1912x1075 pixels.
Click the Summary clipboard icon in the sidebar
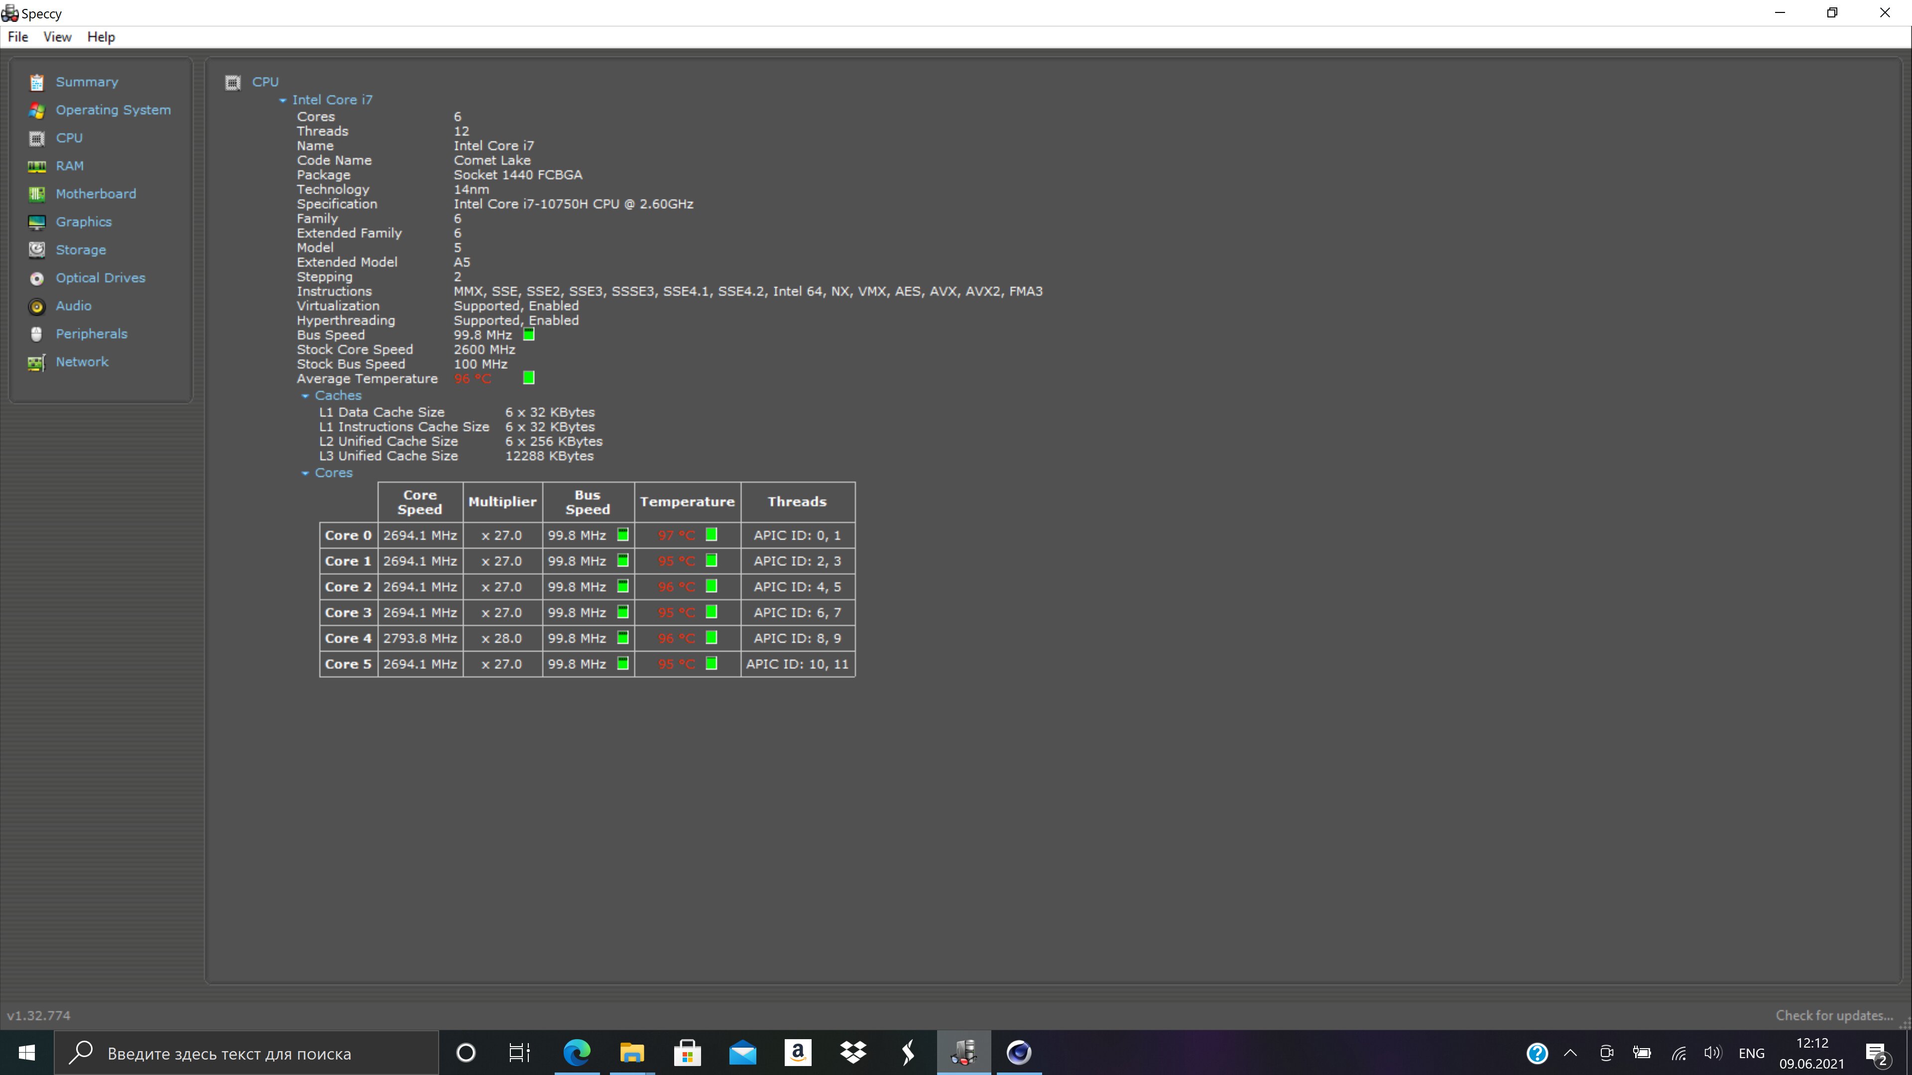tap(36, 82)
